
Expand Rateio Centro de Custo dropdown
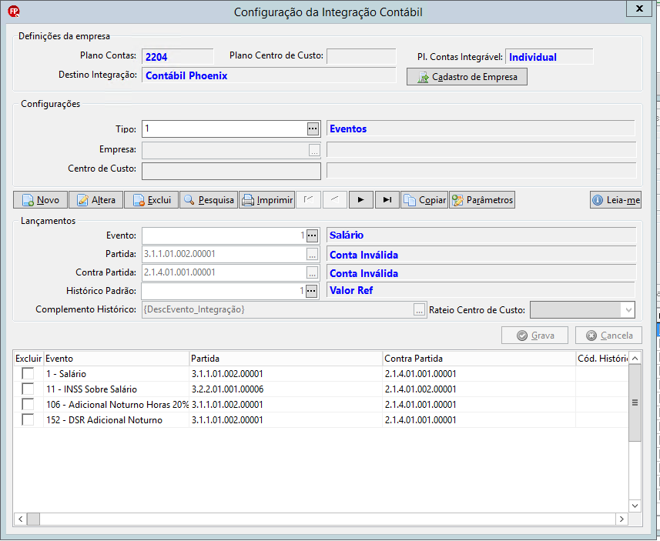click(628, 310)
